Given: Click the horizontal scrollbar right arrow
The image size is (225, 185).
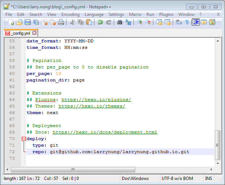Looking at the screenshot, I should pos(211,169).
